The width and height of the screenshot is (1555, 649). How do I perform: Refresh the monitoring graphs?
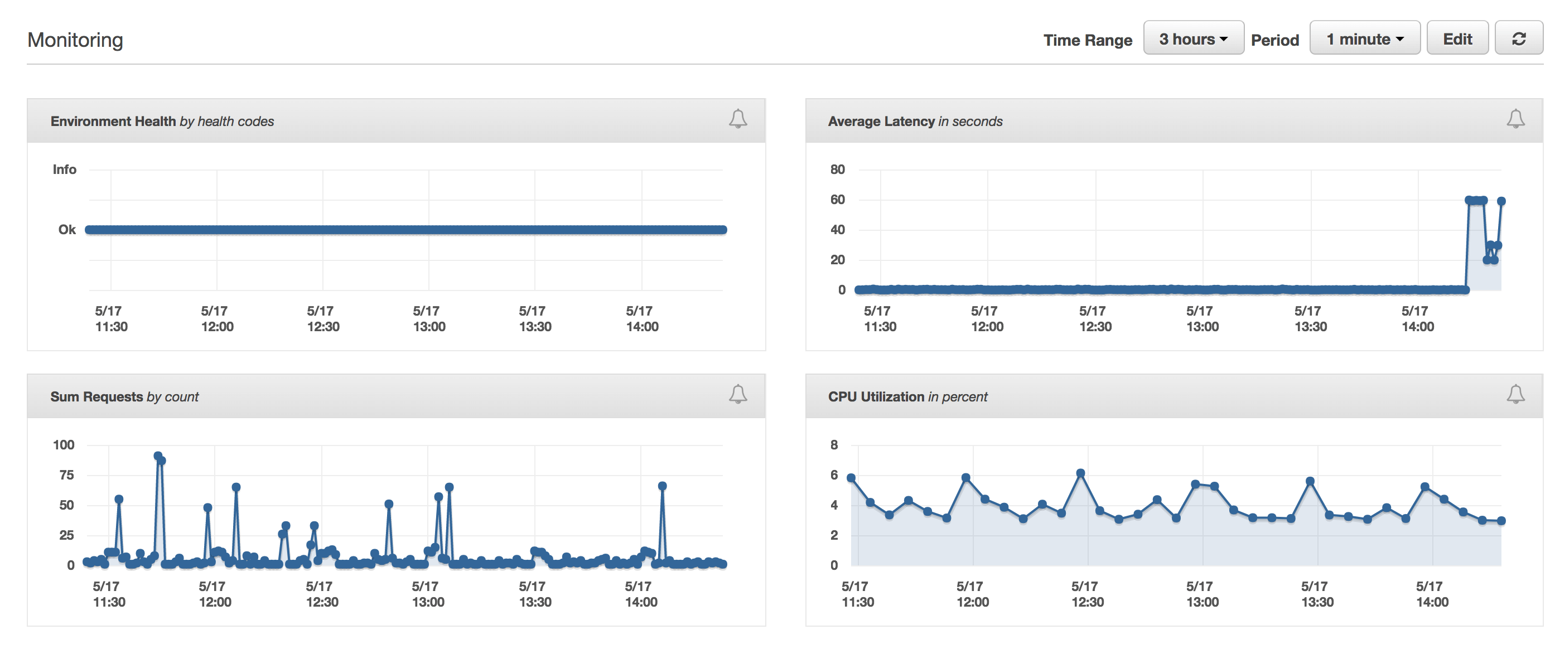1519,39
